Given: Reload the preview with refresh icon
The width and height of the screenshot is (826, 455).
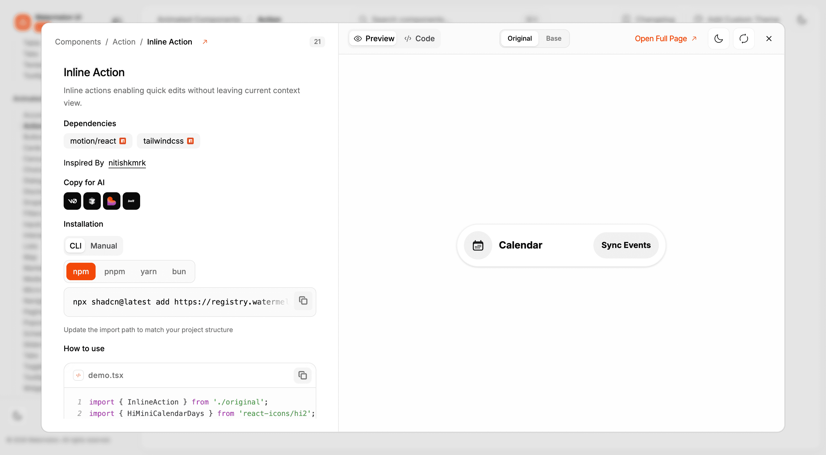Looking at the screenshot, I should click(x=744, y=39).
